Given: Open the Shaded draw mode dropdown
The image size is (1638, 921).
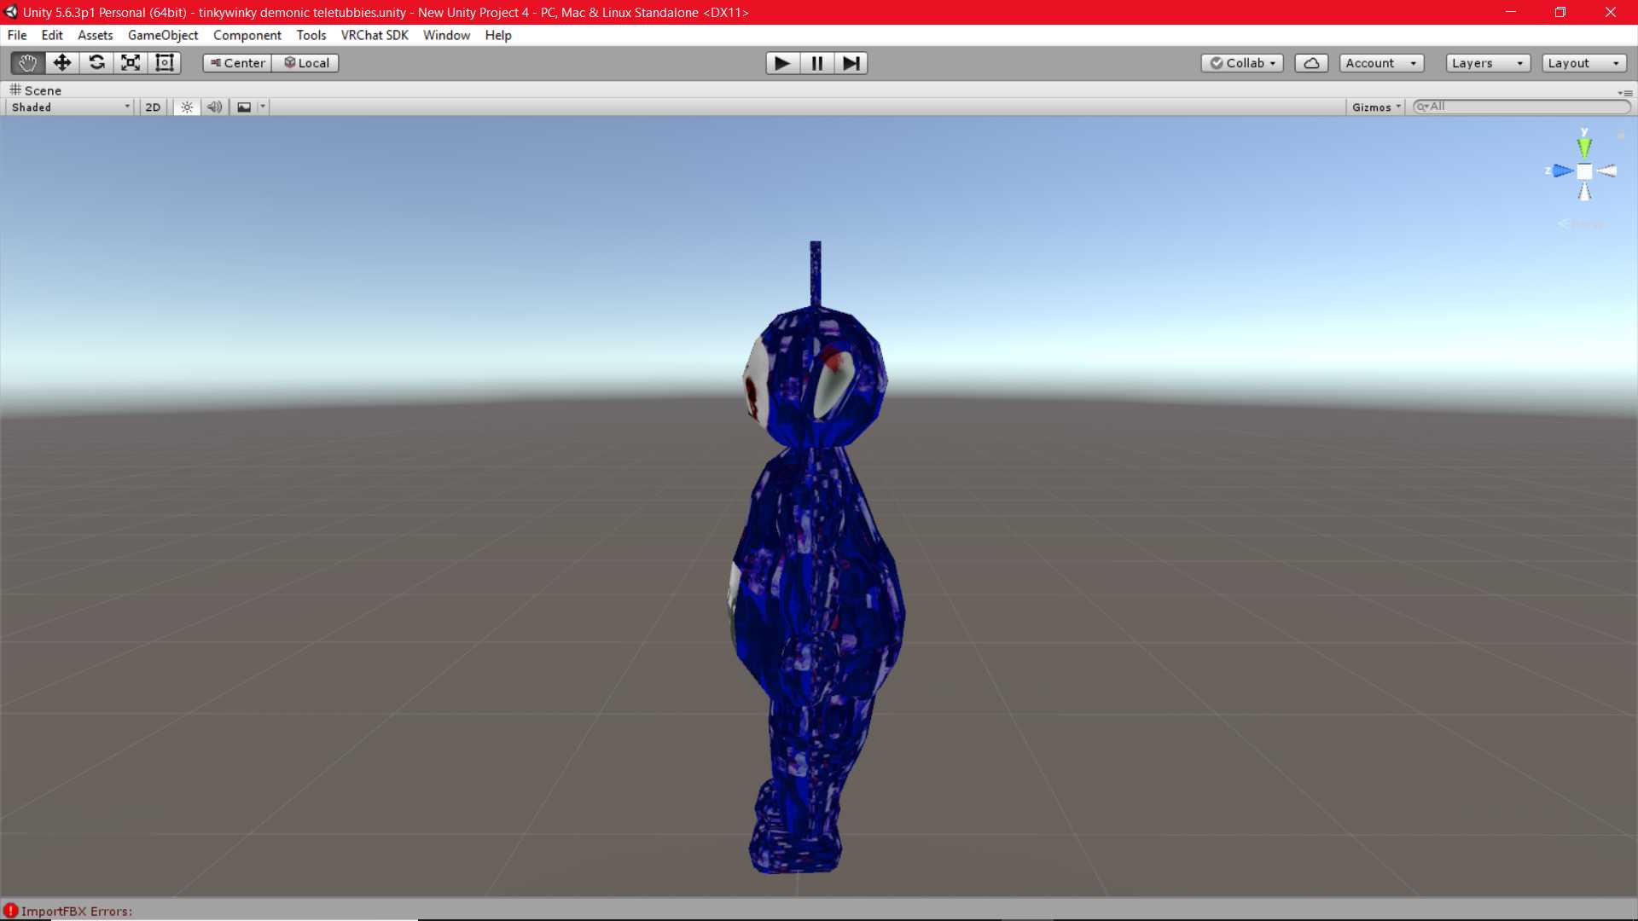Looking at the screenshot, I should pyautogui.click(x=70, y=107).
